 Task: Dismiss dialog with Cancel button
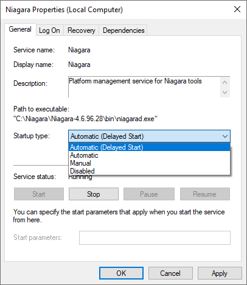point(170,273)
